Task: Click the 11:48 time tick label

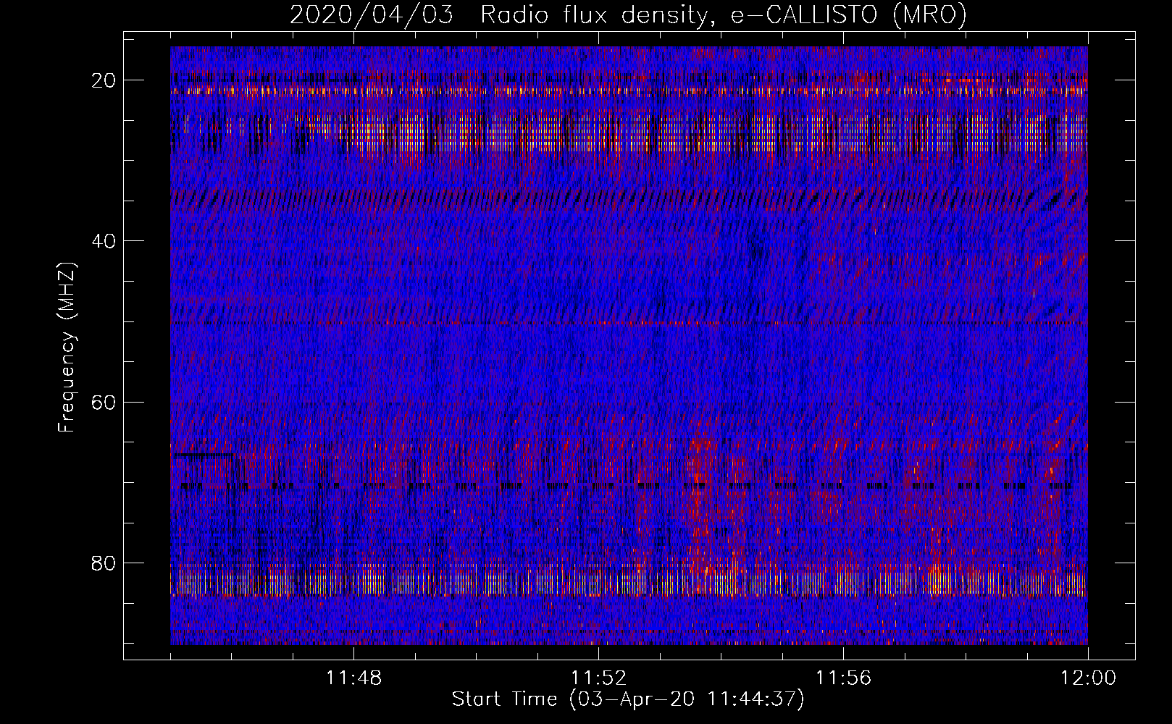Action: pyautogui.click(x=353, y=678)
